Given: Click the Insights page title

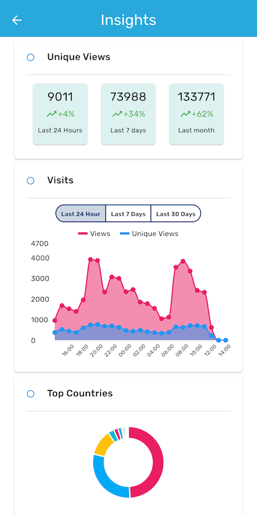Looking at the screenshot, I should (x=128, y=20).
